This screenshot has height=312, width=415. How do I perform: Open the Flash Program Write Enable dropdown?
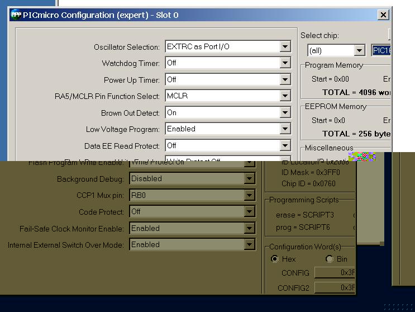coord(249,164)
